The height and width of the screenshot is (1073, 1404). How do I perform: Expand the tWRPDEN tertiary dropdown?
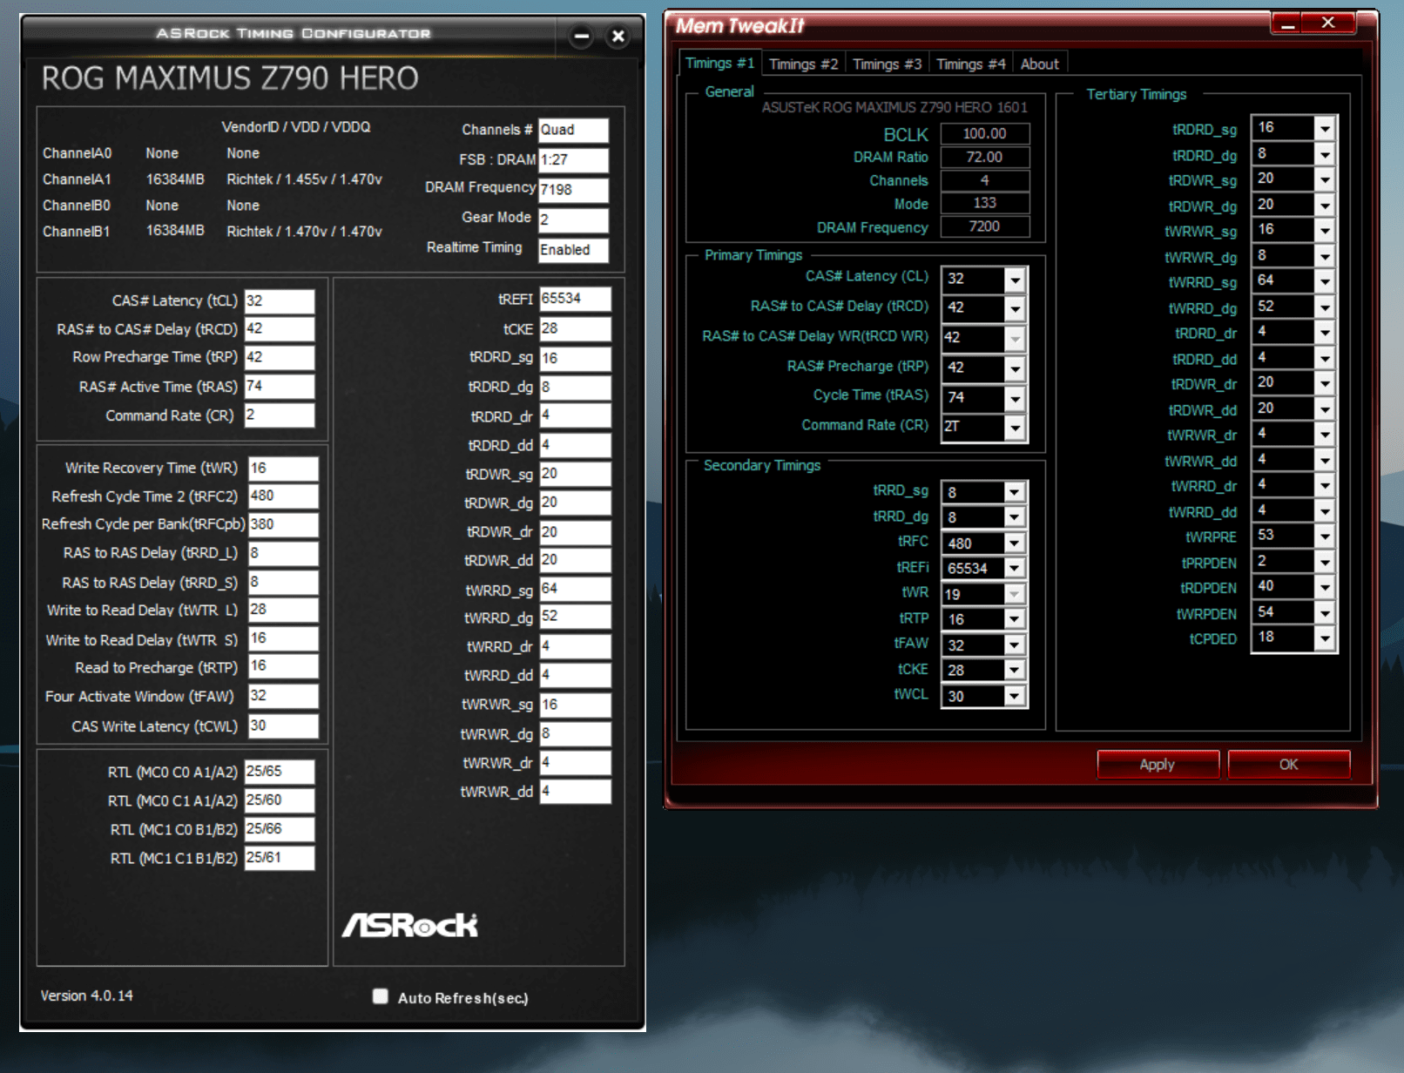click(x=1325, y=613)
